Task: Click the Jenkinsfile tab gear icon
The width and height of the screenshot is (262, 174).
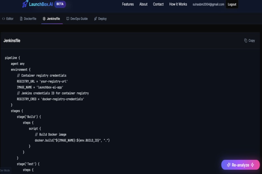Action: pos(44,19)
